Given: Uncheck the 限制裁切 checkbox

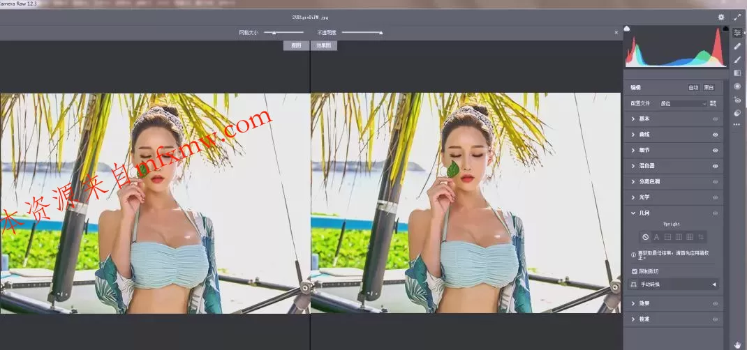Looking at the screenshot, I should pos(634,271).
